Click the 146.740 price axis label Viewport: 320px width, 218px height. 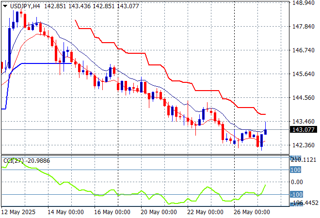(x=304, y=50)
